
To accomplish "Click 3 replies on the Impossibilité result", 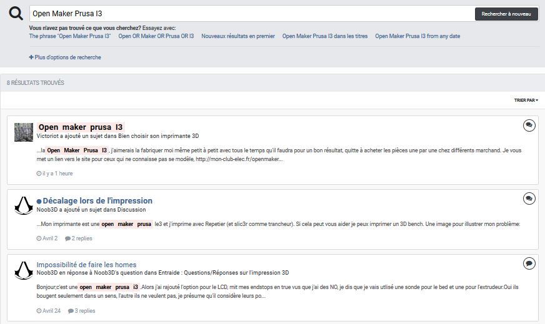I will click(x=82, y=311).
